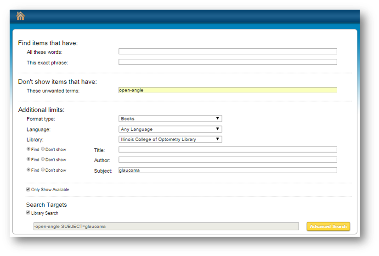Select the Find radio for Subject
Viewport: 379px width, 256px height.
tap(28, 170)
